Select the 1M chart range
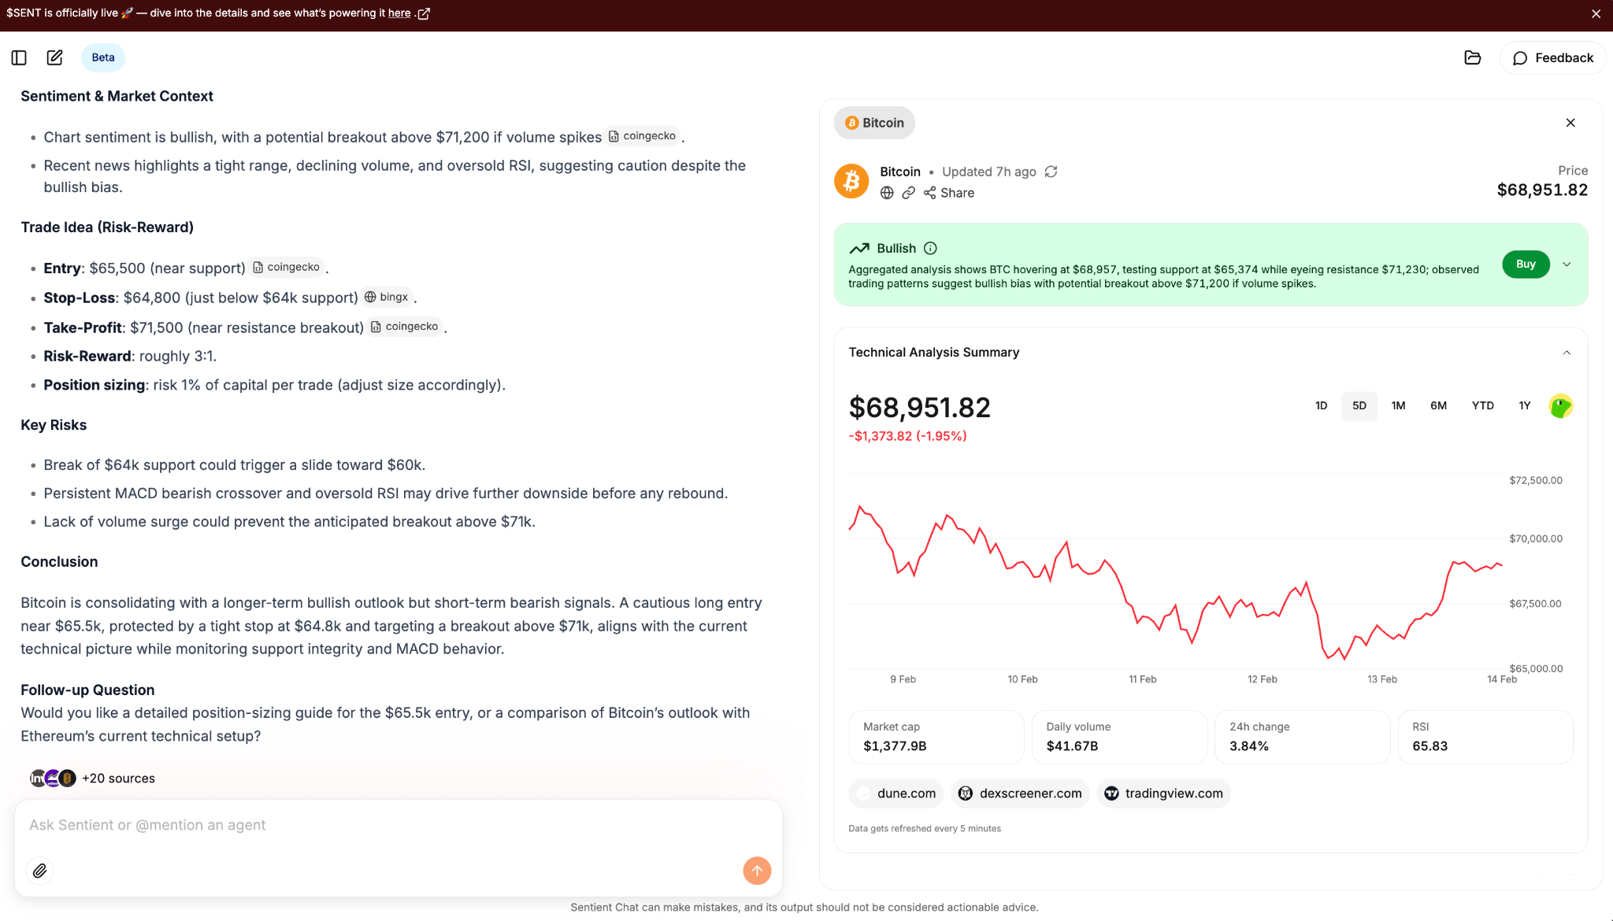 1398,406
